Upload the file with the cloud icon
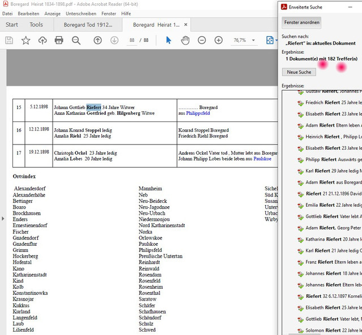Image resolution: width=362 pixels, height=335 pixels. tap(42, 40)
